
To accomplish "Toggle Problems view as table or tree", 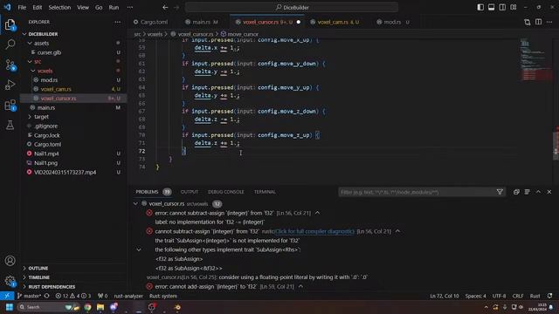I will tap(528, 192).
